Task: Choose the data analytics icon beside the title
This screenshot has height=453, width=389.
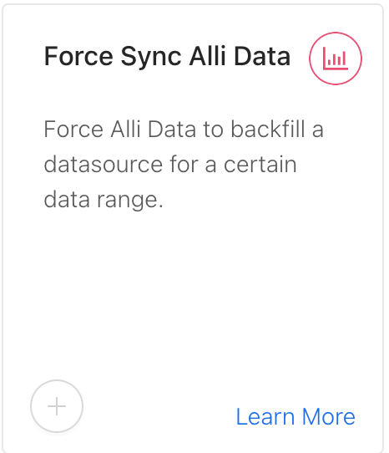Action: pyautogui.click(x=336, y=59)
